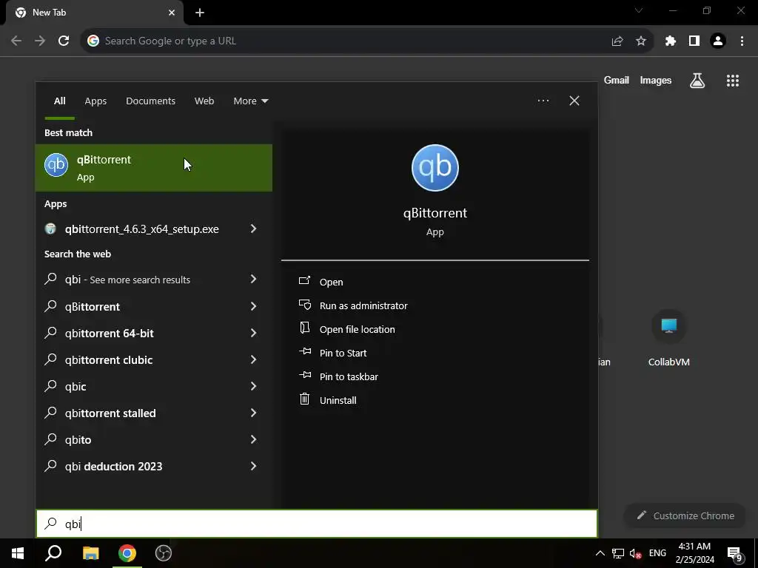Open OBS Studio from taskbar
Image resolution: width=758 pixels, height=568 pixels.
[x=164, y=553]
